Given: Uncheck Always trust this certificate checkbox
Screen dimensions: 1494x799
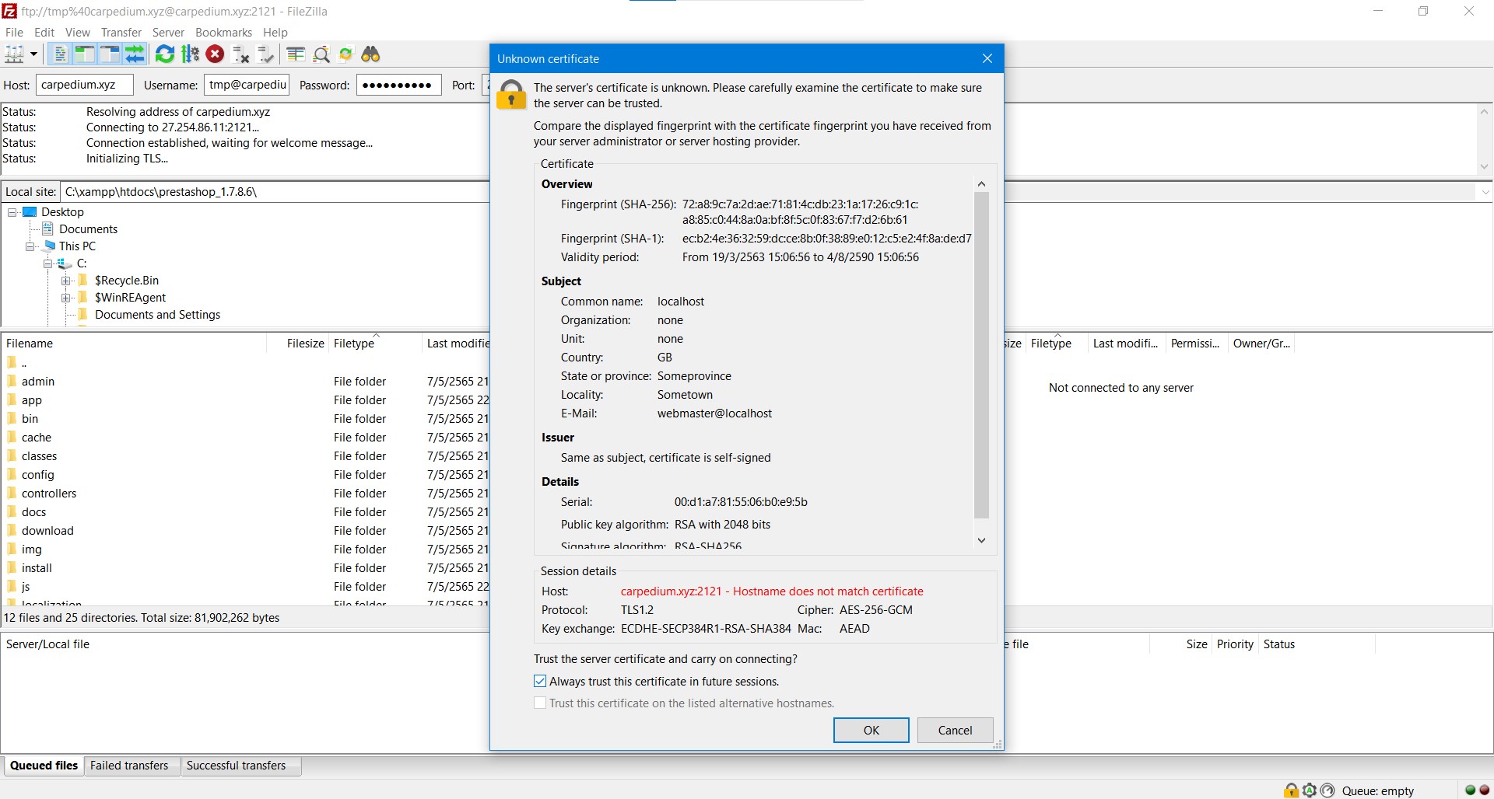Looking at the screenshot, I should 540,682.
